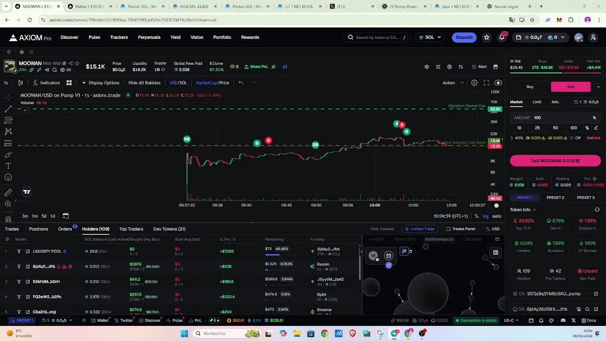Open chart settings gear next to Axiom dropdown

(x=474, y=83)
